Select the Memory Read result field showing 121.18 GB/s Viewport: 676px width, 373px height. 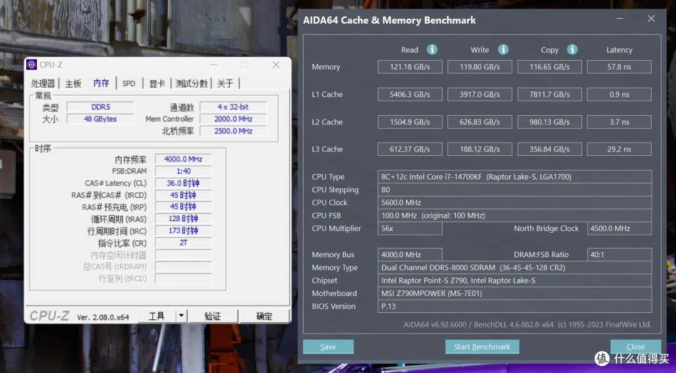[410, 66]
